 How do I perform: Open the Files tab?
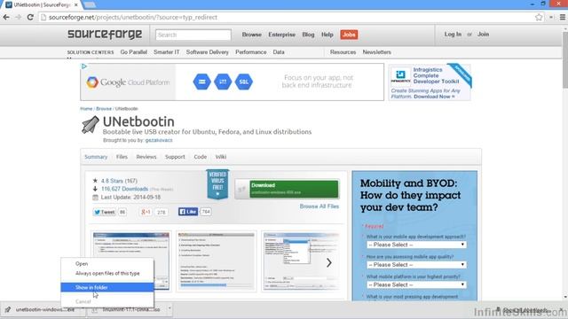coord(122,157)
